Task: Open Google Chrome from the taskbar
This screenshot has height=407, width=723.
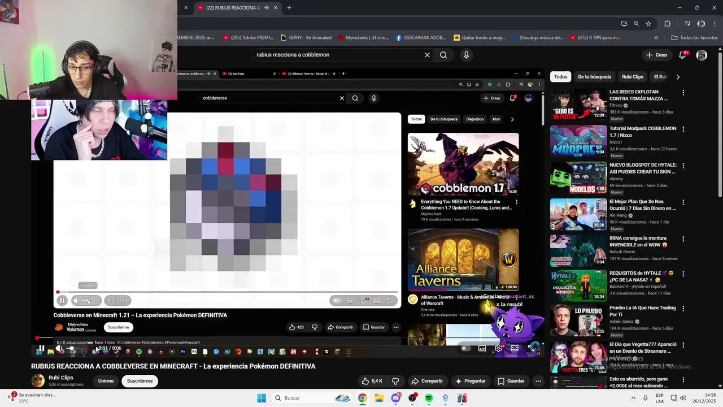Action: click(362, 398)
